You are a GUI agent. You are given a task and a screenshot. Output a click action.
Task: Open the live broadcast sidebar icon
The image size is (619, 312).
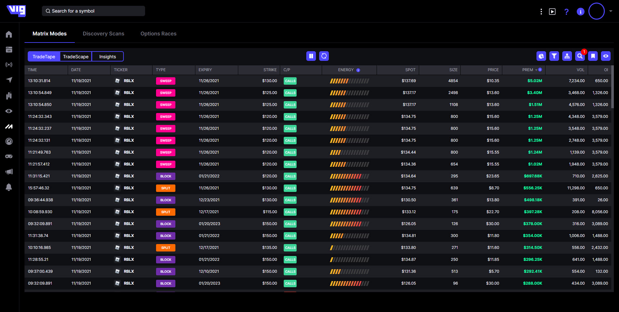[9, 65]
